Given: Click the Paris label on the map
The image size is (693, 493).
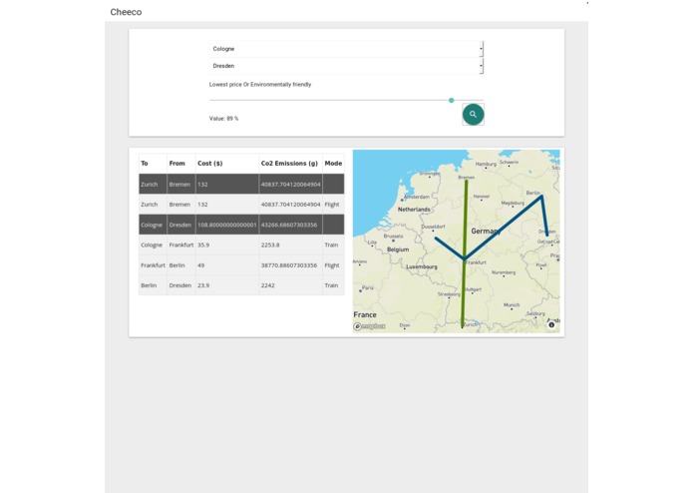Looking at the screenshot, I should (x=368, y=287).
